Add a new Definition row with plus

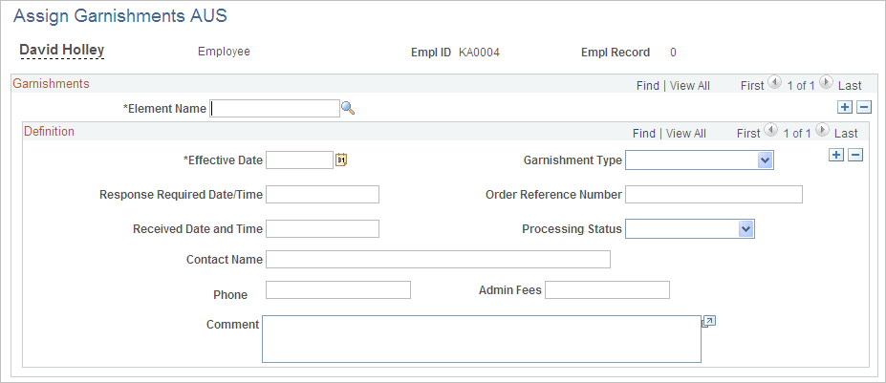click(x=835, y=155)
